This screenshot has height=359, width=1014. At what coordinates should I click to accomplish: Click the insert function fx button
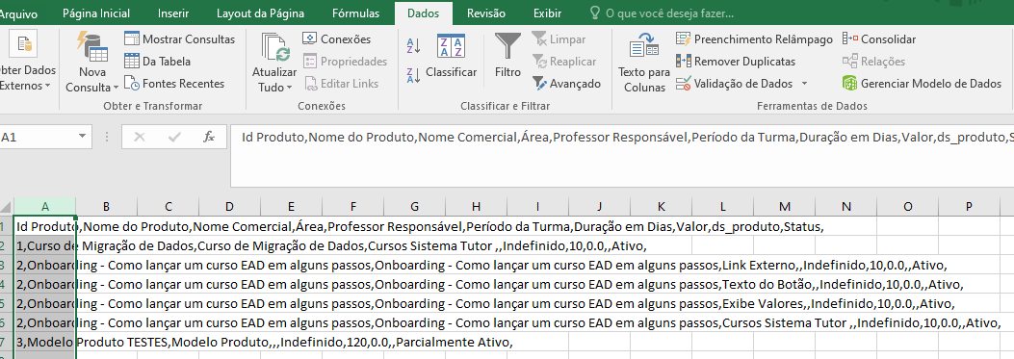[x=209, y=137]
